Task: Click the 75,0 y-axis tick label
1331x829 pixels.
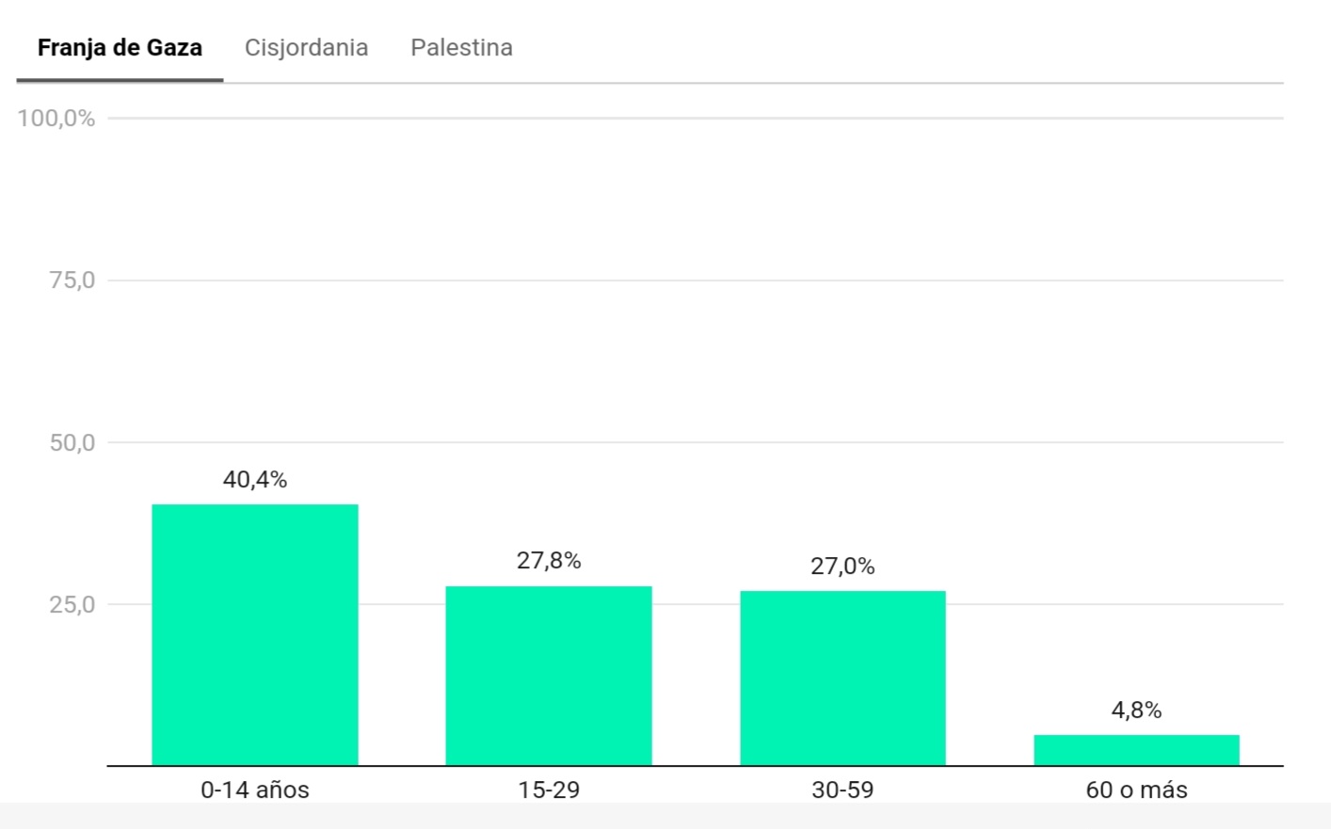Action: point(72,280)
